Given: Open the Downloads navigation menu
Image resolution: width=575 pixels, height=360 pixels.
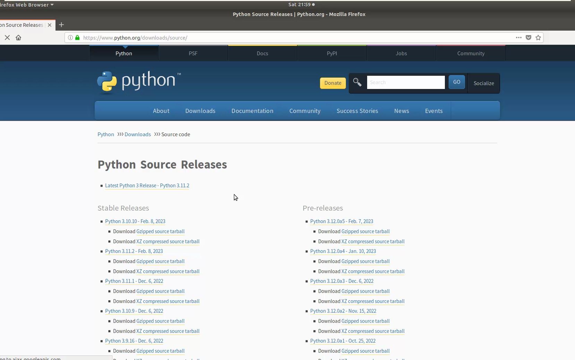Looking at the screenshot, I should pos(200,111).
